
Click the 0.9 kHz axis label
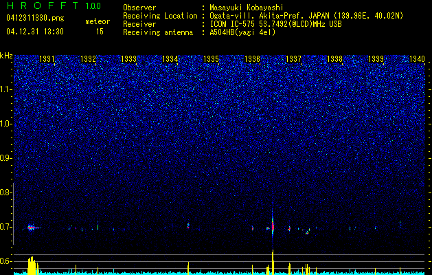(5, 158)
